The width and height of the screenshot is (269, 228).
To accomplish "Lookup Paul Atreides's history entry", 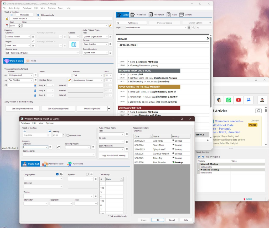I will pyautogui.click(x=177, y=162).
